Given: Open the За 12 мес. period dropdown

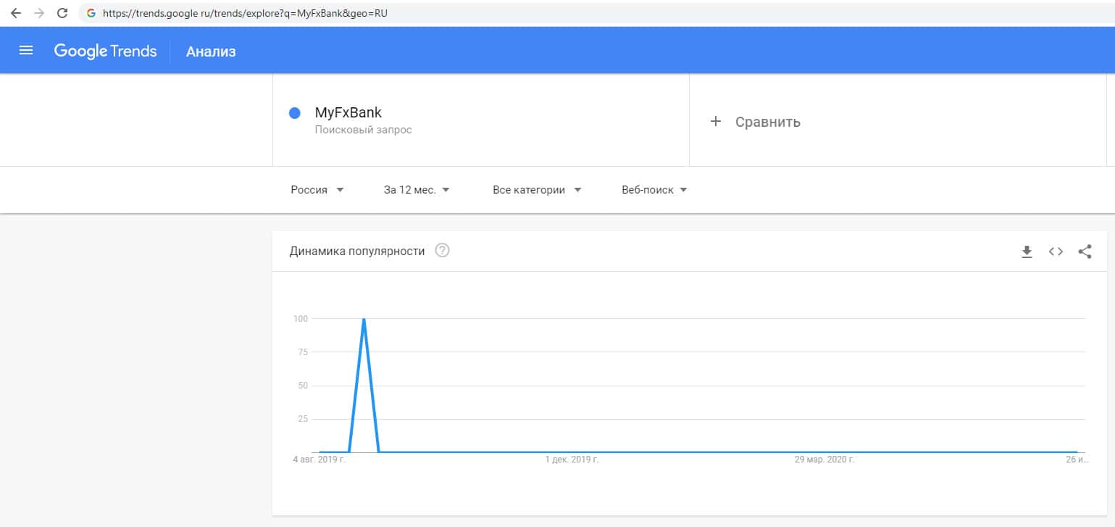Looking at the screenshot, I should click(x=417, y=190).
